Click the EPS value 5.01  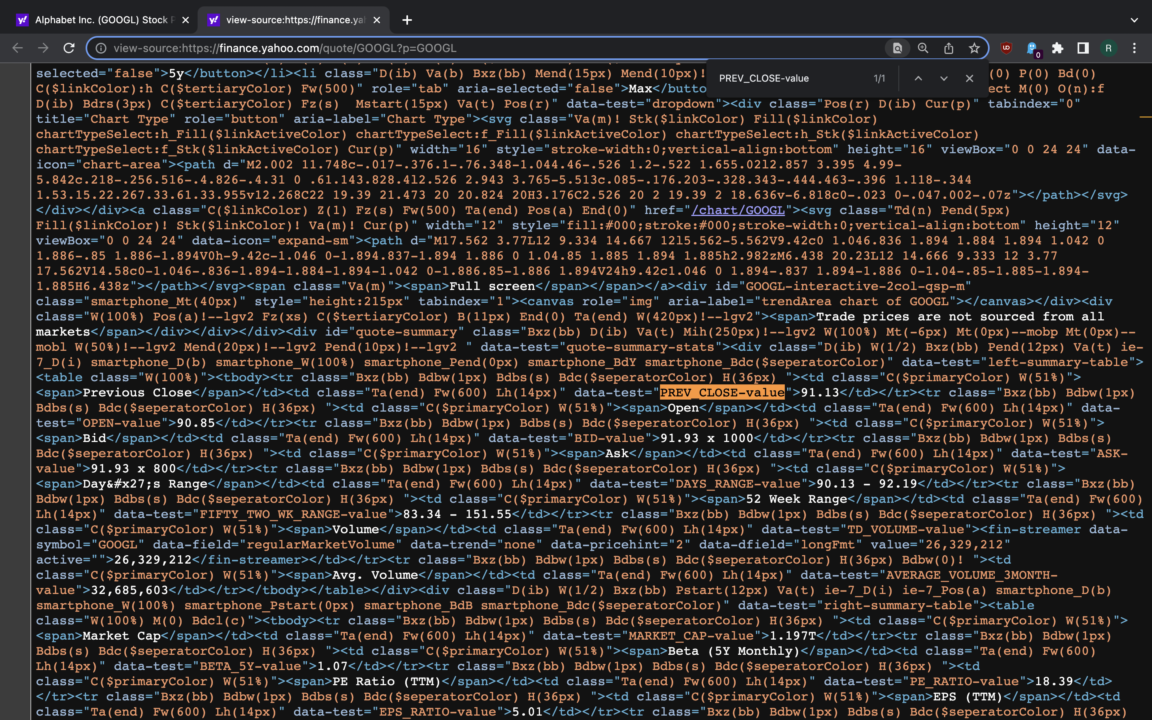(x=527, y=712)
